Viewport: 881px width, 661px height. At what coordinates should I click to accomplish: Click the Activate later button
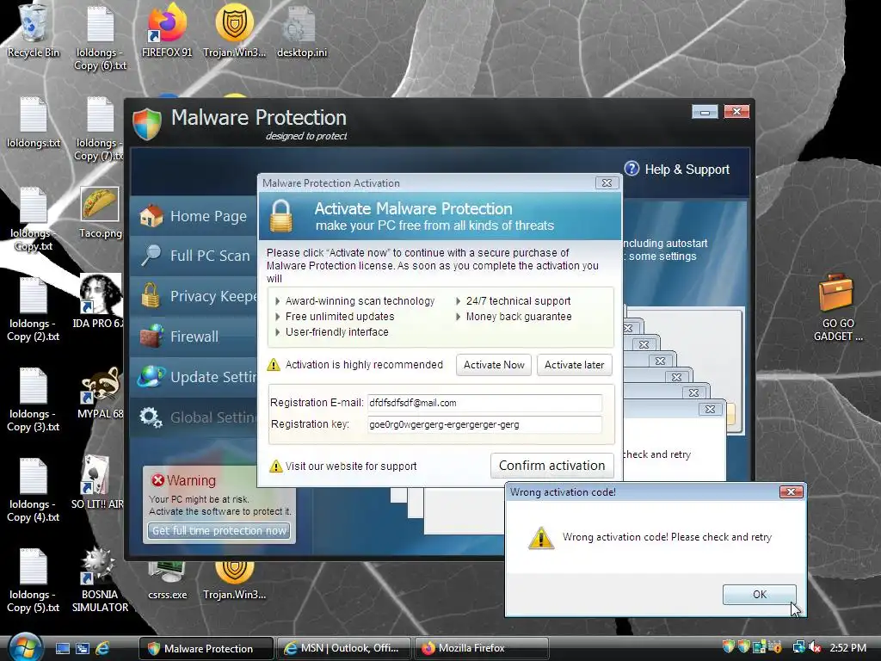click(574, 365)
